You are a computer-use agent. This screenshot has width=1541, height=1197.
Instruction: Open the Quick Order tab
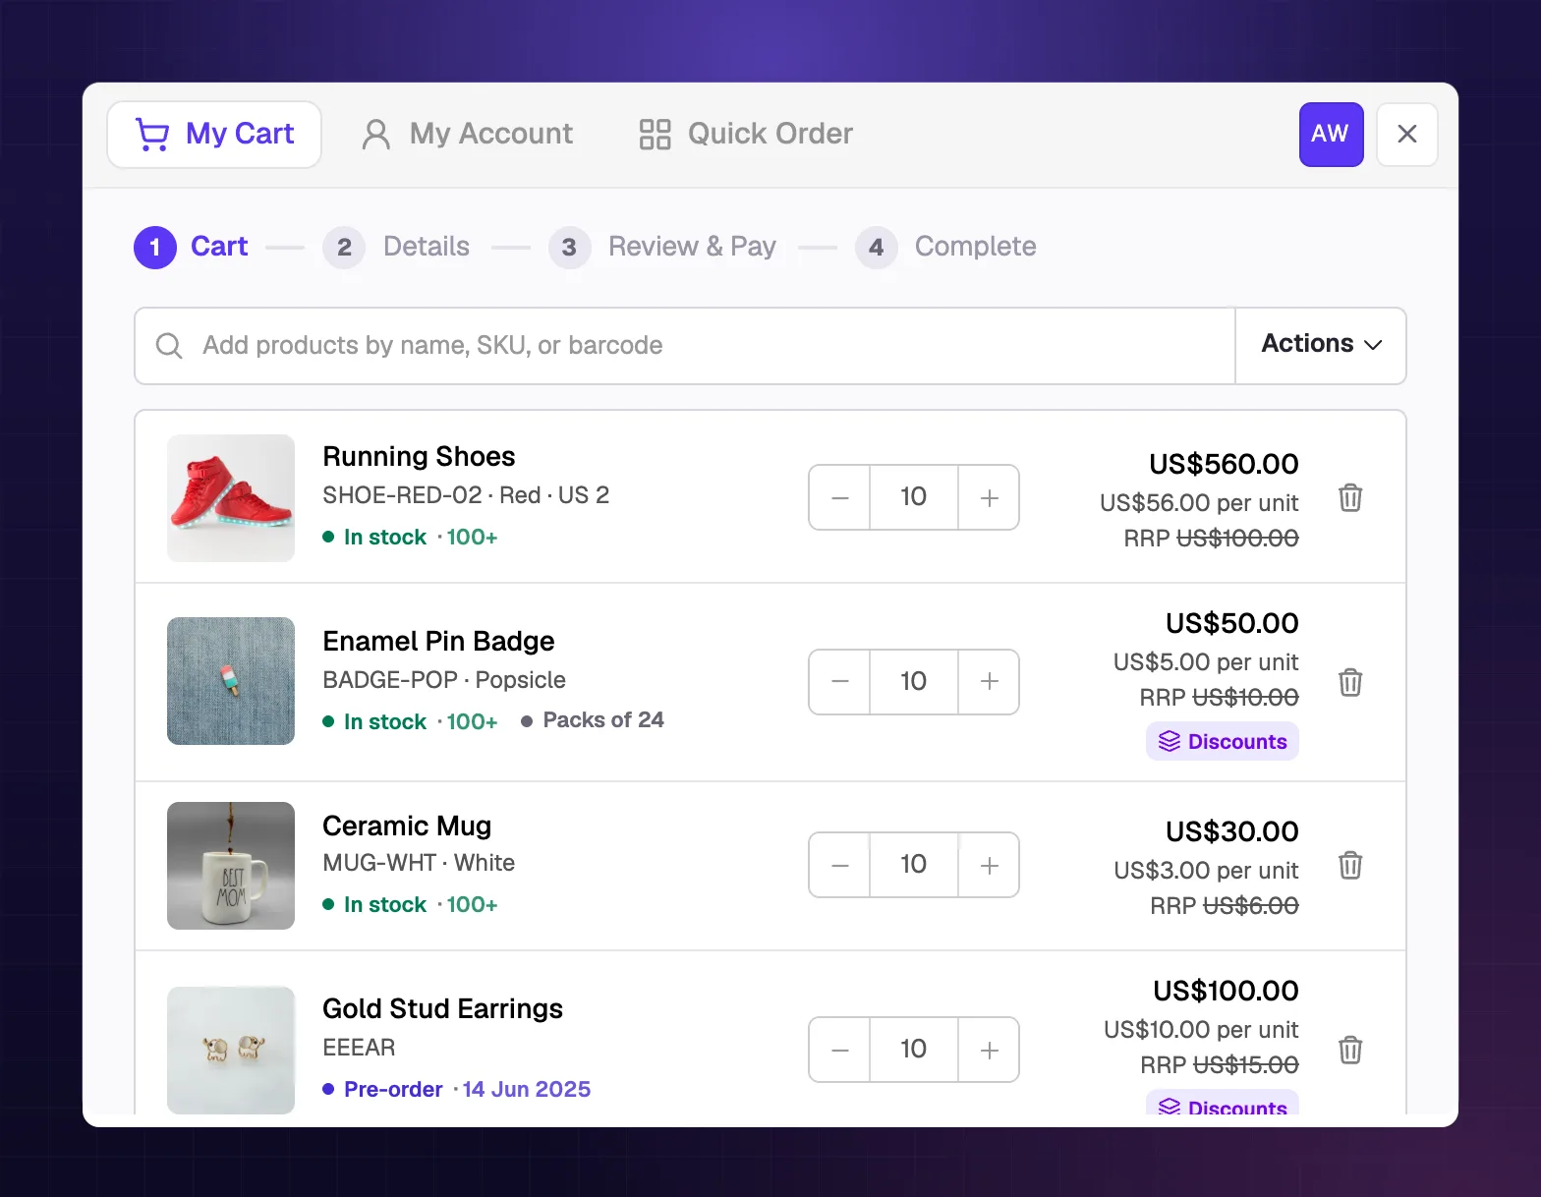coord(746,135)
